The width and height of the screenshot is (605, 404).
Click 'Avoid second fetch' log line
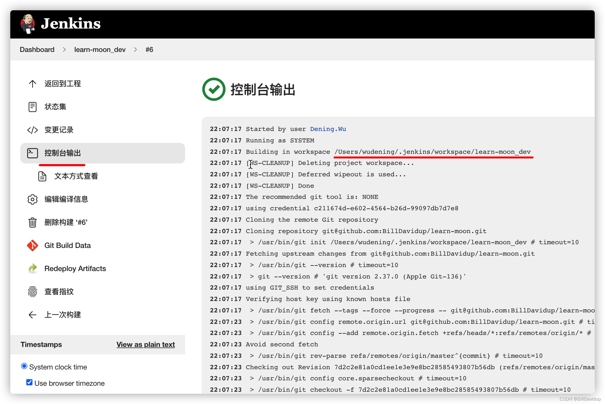[x=282, y=344]
